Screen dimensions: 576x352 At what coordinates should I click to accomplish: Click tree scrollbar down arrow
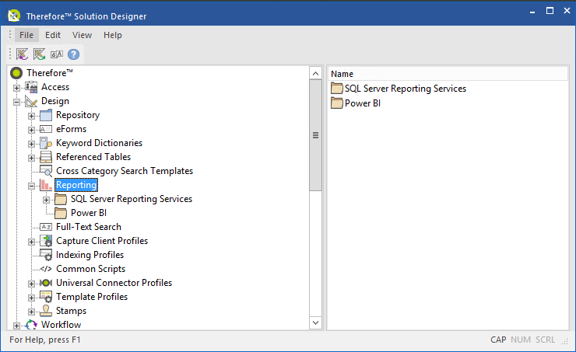pos(315,323)
